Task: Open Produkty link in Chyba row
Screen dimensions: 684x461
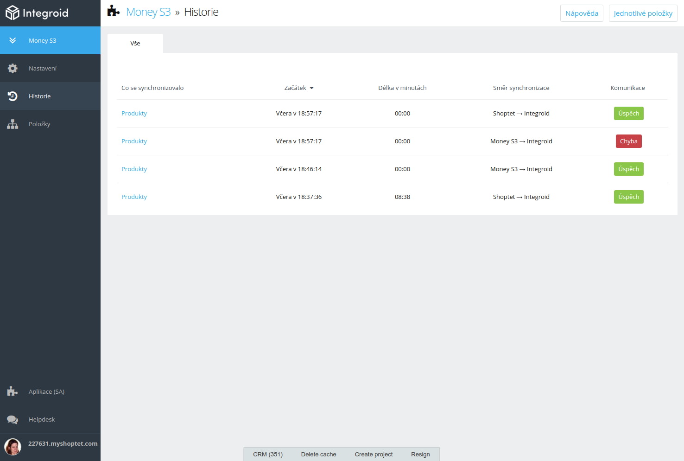Action: [134, 141]
